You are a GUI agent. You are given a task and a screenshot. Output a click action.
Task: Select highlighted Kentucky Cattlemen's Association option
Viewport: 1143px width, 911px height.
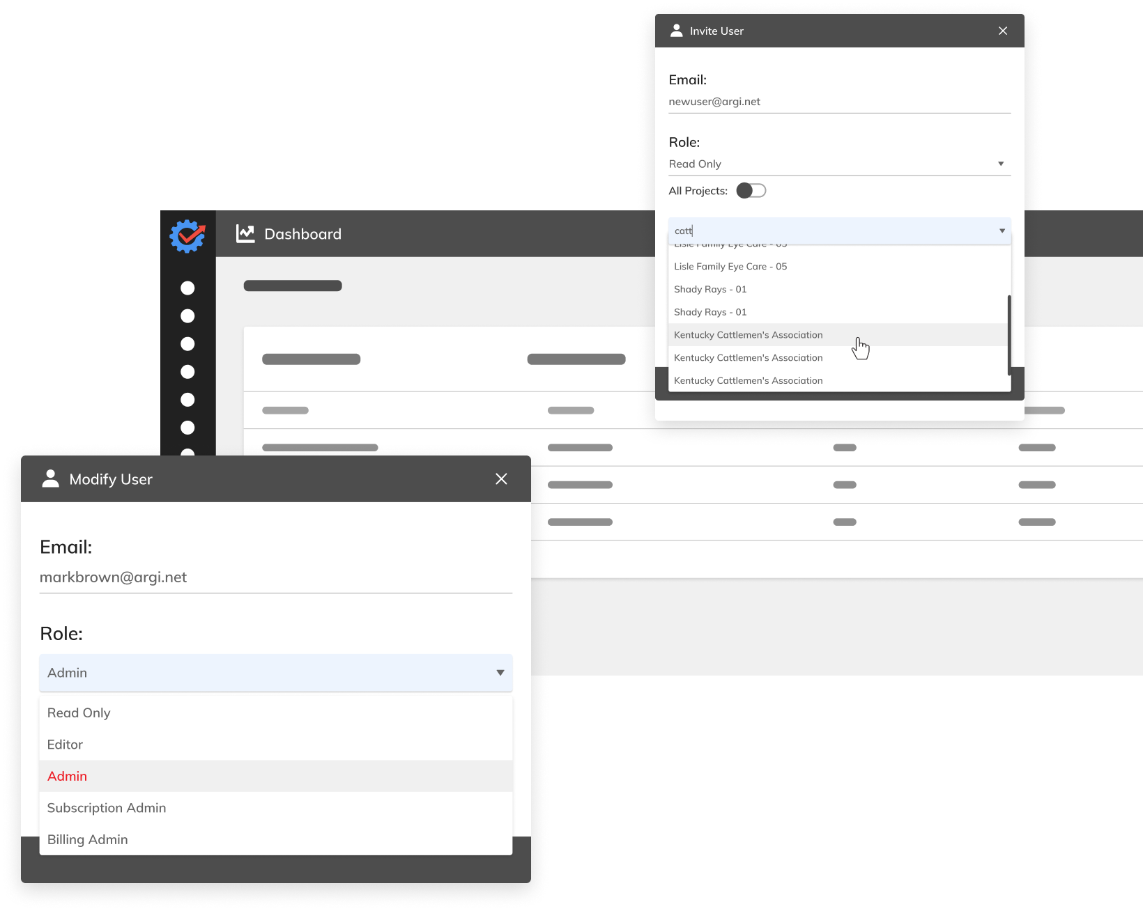tap(748, 335)
